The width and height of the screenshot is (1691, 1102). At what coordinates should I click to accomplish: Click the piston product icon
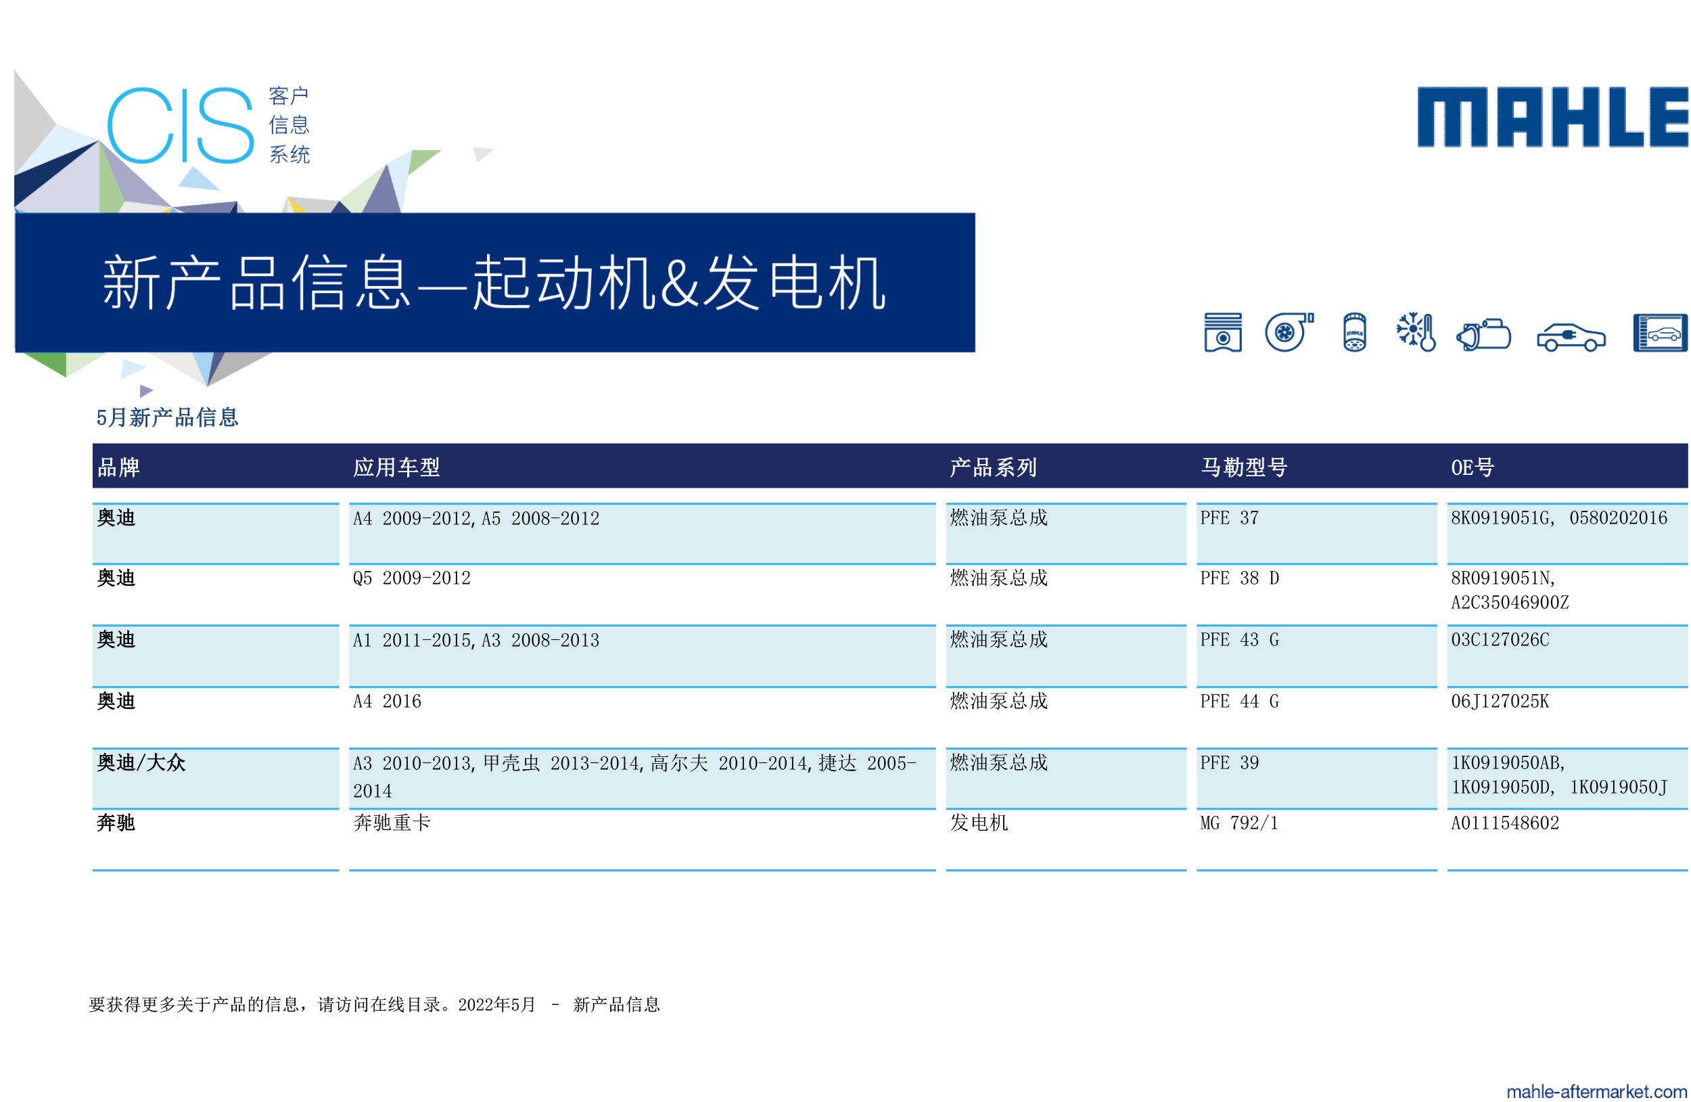[1223, 331]
